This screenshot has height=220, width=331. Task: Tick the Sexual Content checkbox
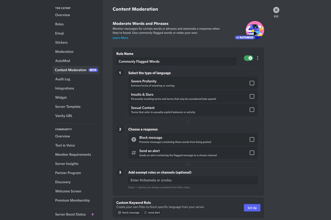pos(252,110)
